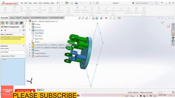Select Right Plane in the feature tree
Image resolution: width=175 pixels, height=98 pixels.
point(39,39)
